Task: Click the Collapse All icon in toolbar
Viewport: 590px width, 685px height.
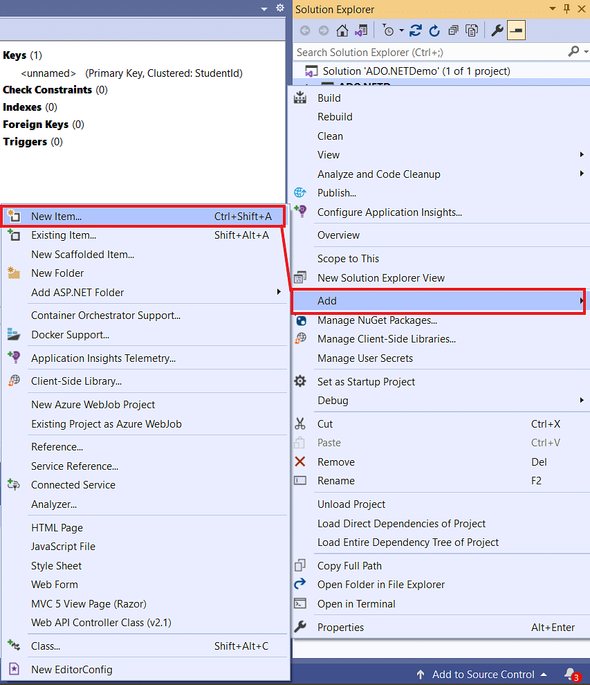Action: tap(453, 30)
